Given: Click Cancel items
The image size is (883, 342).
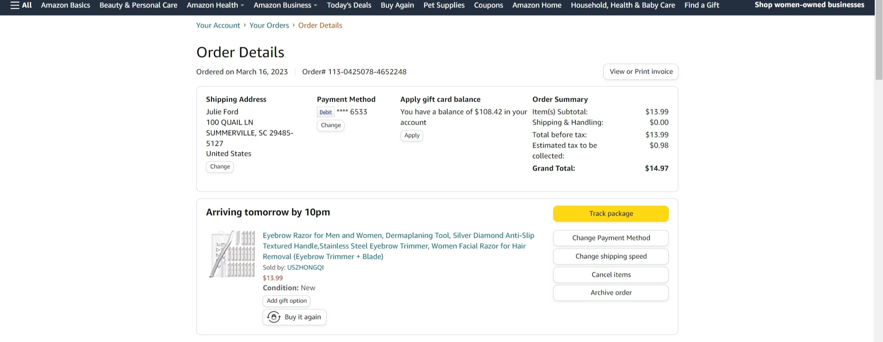Looking at the screenshot, I should [x=611, y=275].
